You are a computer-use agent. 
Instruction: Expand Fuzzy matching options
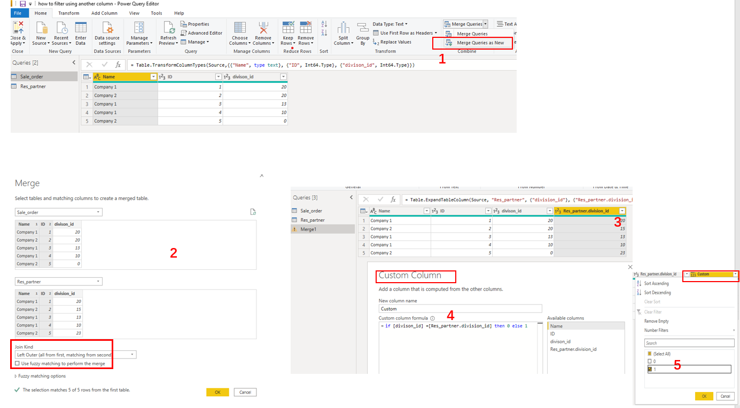[x=40, y=376]
